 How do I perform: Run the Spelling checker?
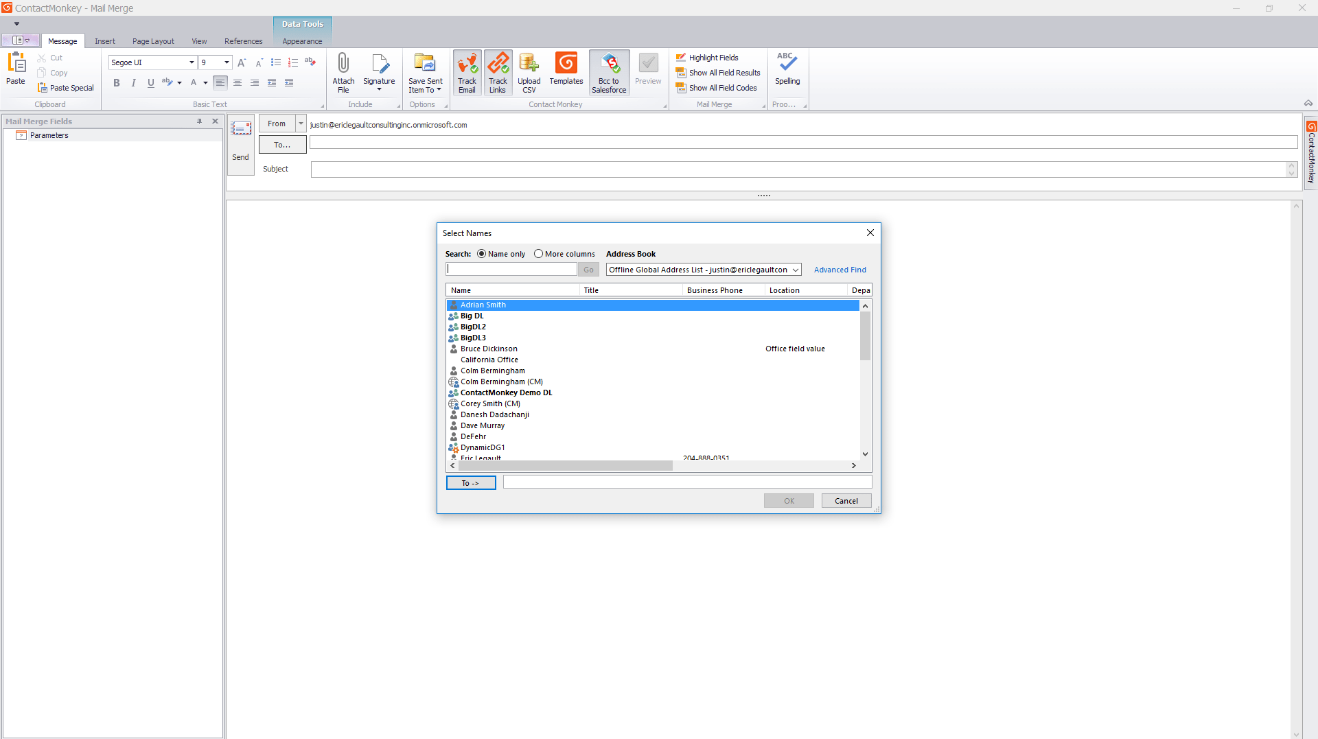(787, 71)
